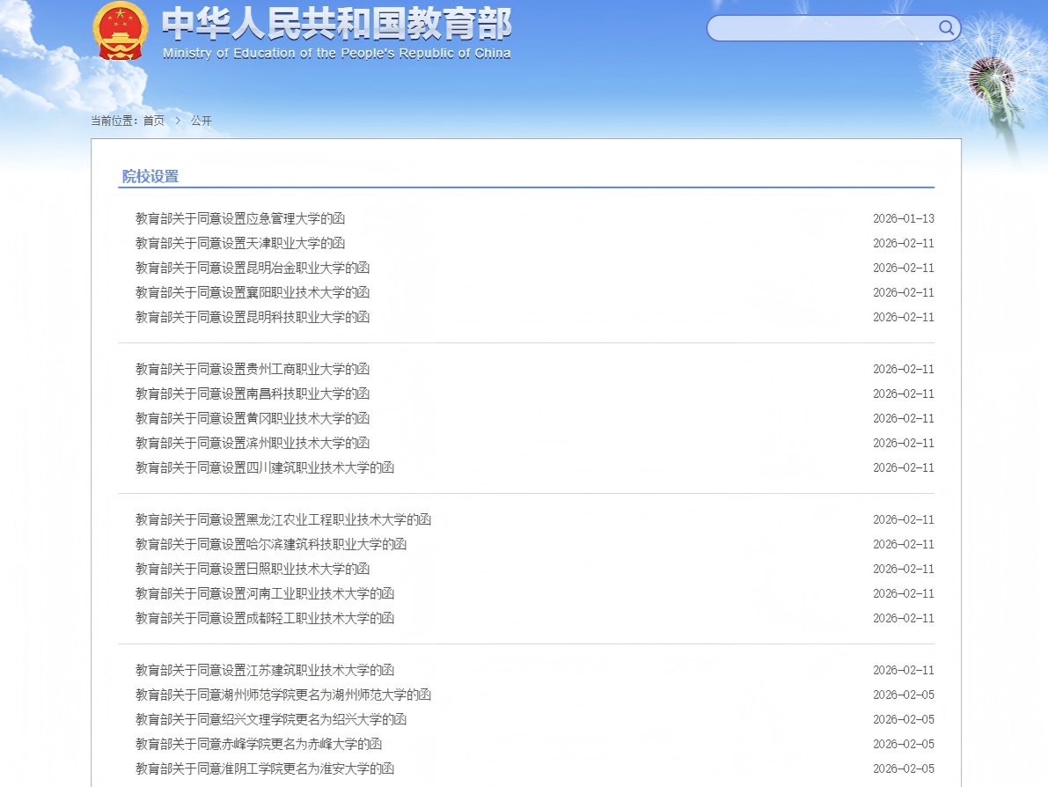Open 教育部关于同意绍兴文理学院更名为绍兴大学的函
This screenshot has height=787, width=1048.
click(x=270, y=719)
